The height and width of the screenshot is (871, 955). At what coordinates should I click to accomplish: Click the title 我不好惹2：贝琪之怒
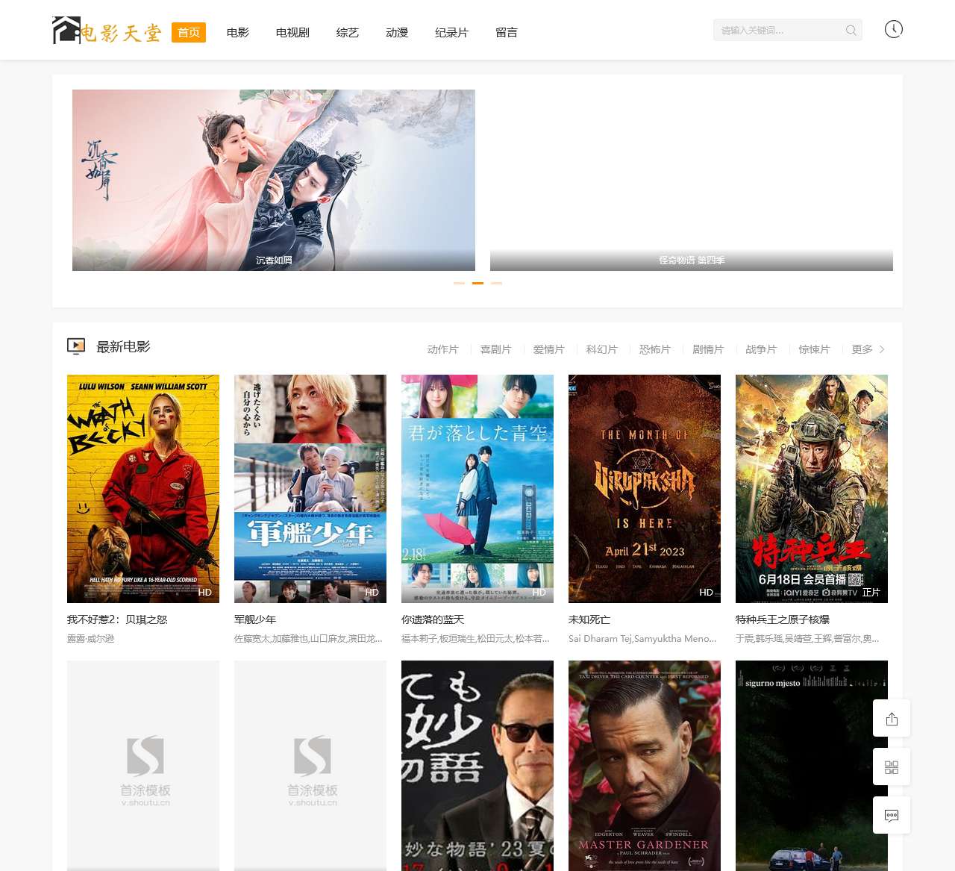[x=117, y=619]
